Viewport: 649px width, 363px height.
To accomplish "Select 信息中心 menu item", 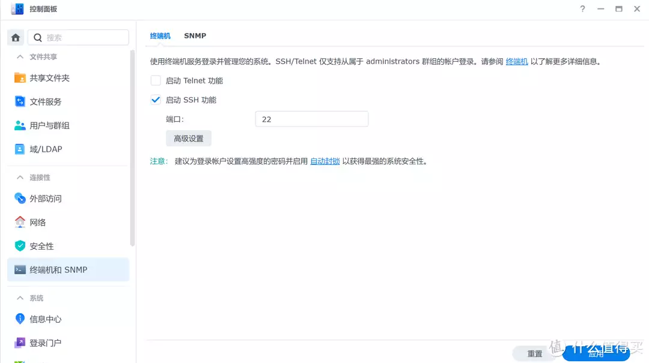I will [69, 319].
